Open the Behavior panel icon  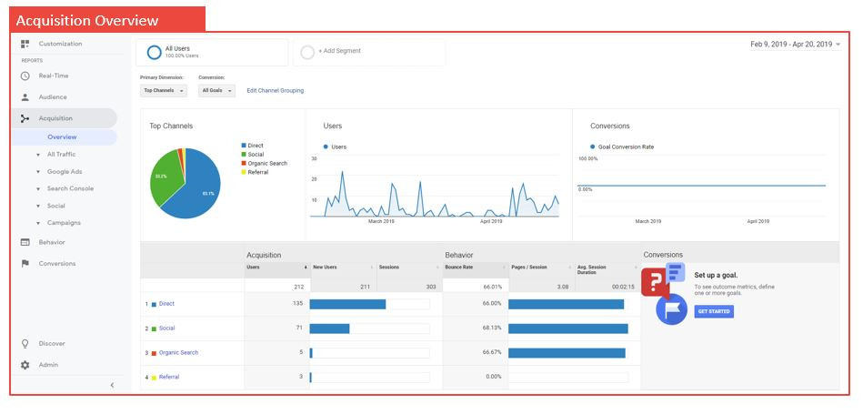pyautogui.click(x=25, y=242)
